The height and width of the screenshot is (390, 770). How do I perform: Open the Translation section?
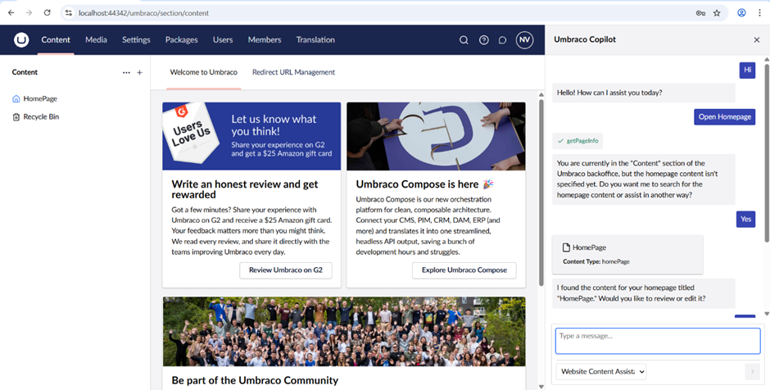pyautogui.click(x=315, y=40)
